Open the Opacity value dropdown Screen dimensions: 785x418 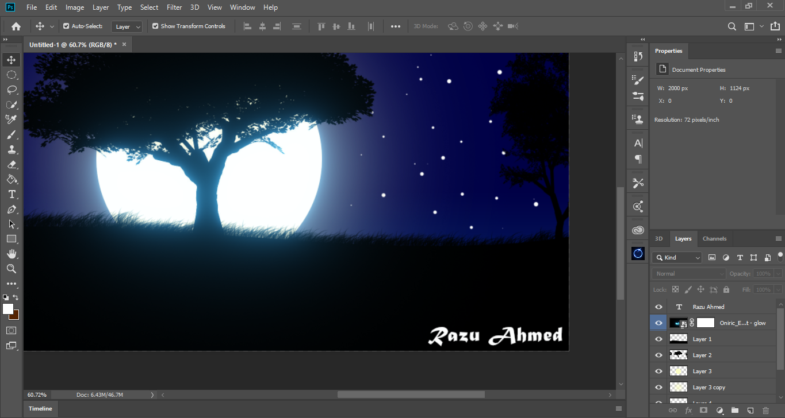[x=778, y=274]
